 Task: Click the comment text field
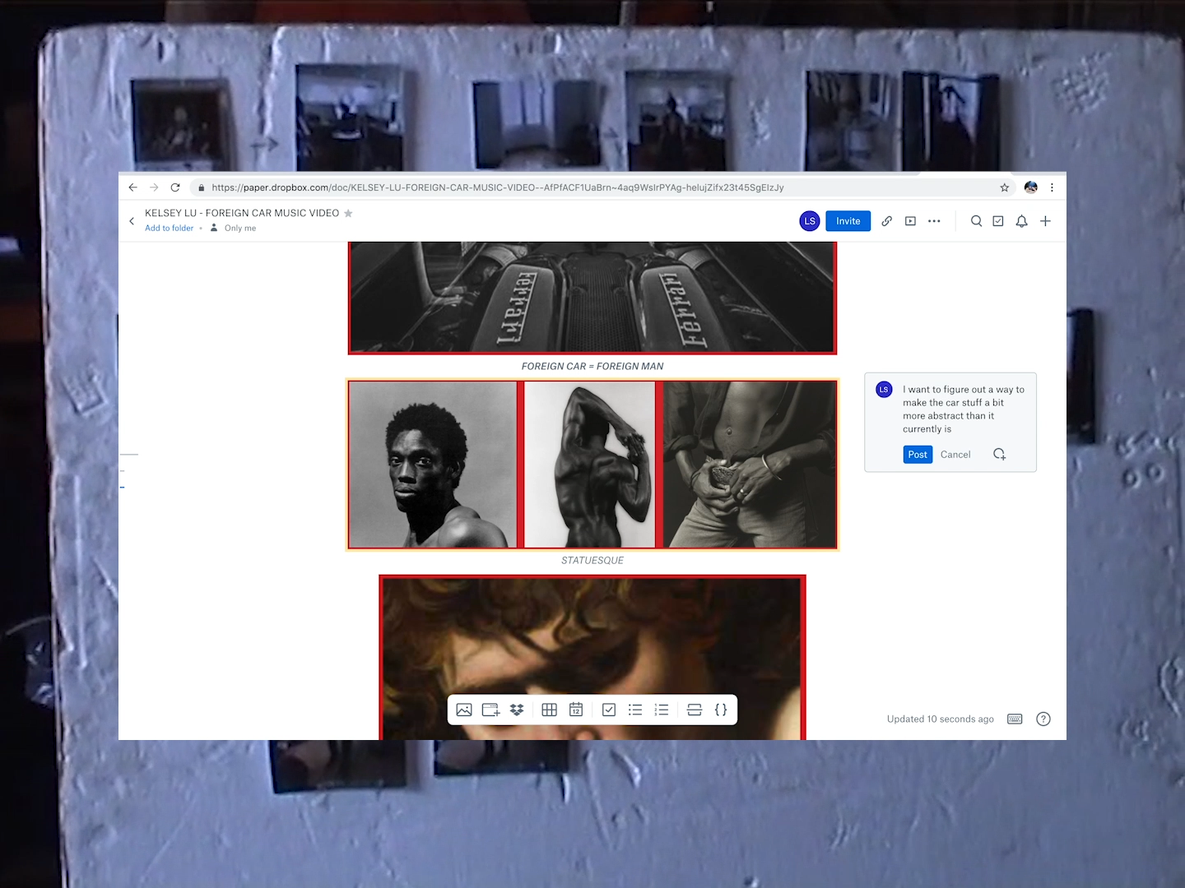tap(964, 409)
